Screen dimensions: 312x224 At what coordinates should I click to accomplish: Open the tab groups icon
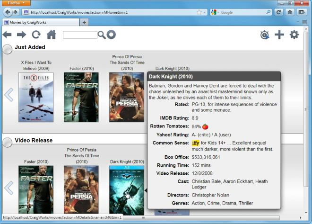click(x=304, y=22)
